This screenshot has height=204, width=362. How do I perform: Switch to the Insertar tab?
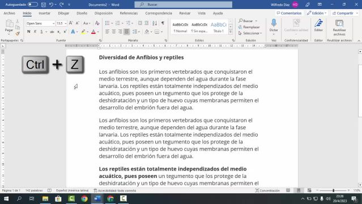point(45,13)
